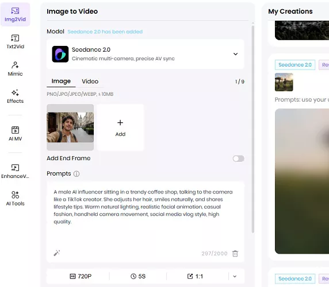
Task: Click the PNG/JPG/JPEG/WEBP format hint text
Action: coord(80,94)
